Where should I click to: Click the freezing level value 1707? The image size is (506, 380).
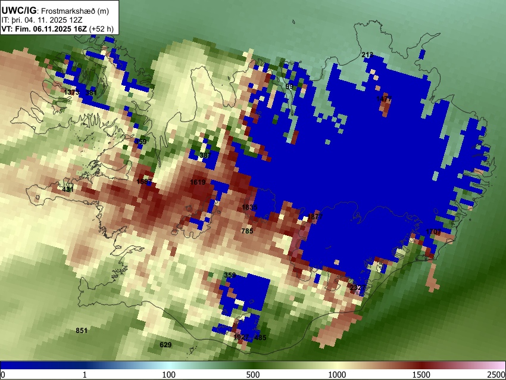click(433, 232)
